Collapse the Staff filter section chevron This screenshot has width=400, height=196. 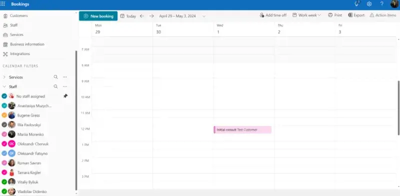click(x=4, y=86)
